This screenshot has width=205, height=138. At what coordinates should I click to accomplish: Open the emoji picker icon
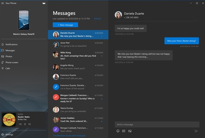pyautogui.click(x=118, y=131)
